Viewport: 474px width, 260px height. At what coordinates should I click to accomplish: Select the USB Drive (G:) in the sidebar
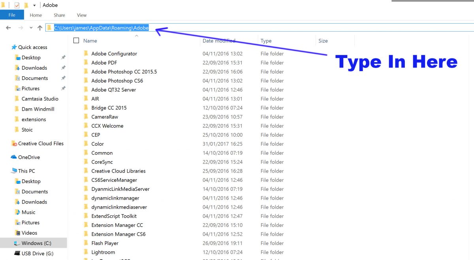pos(36,253)
